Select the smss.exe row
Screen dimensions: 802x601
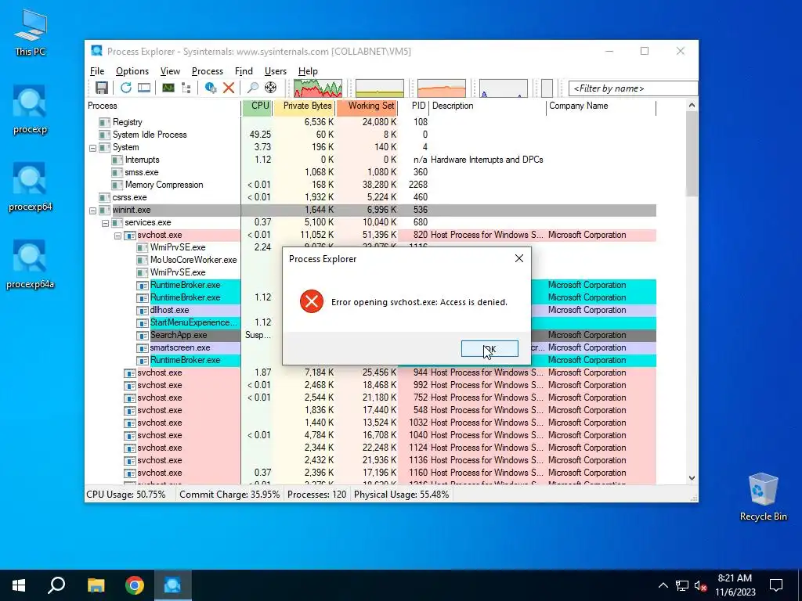(370, 172)
